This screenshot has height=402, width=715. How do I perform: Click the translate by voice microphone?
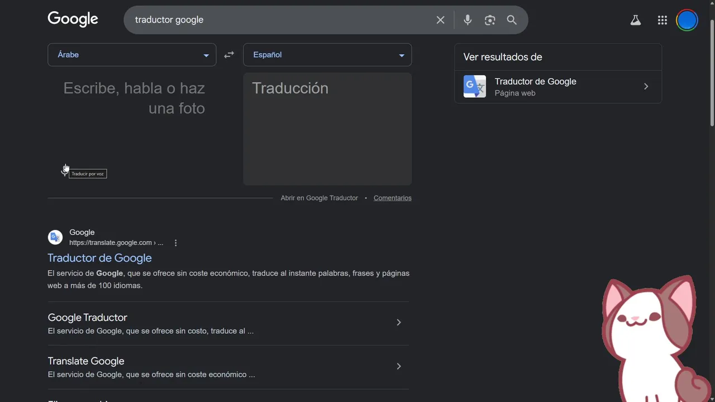point(65,171)
